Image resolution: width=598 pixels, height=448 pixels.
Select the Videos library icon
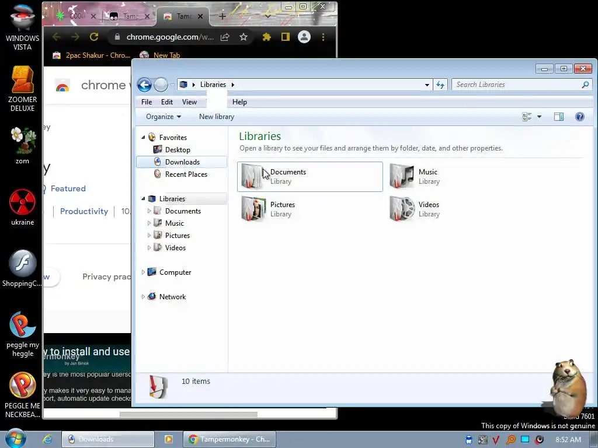click(x=402, y=209)
